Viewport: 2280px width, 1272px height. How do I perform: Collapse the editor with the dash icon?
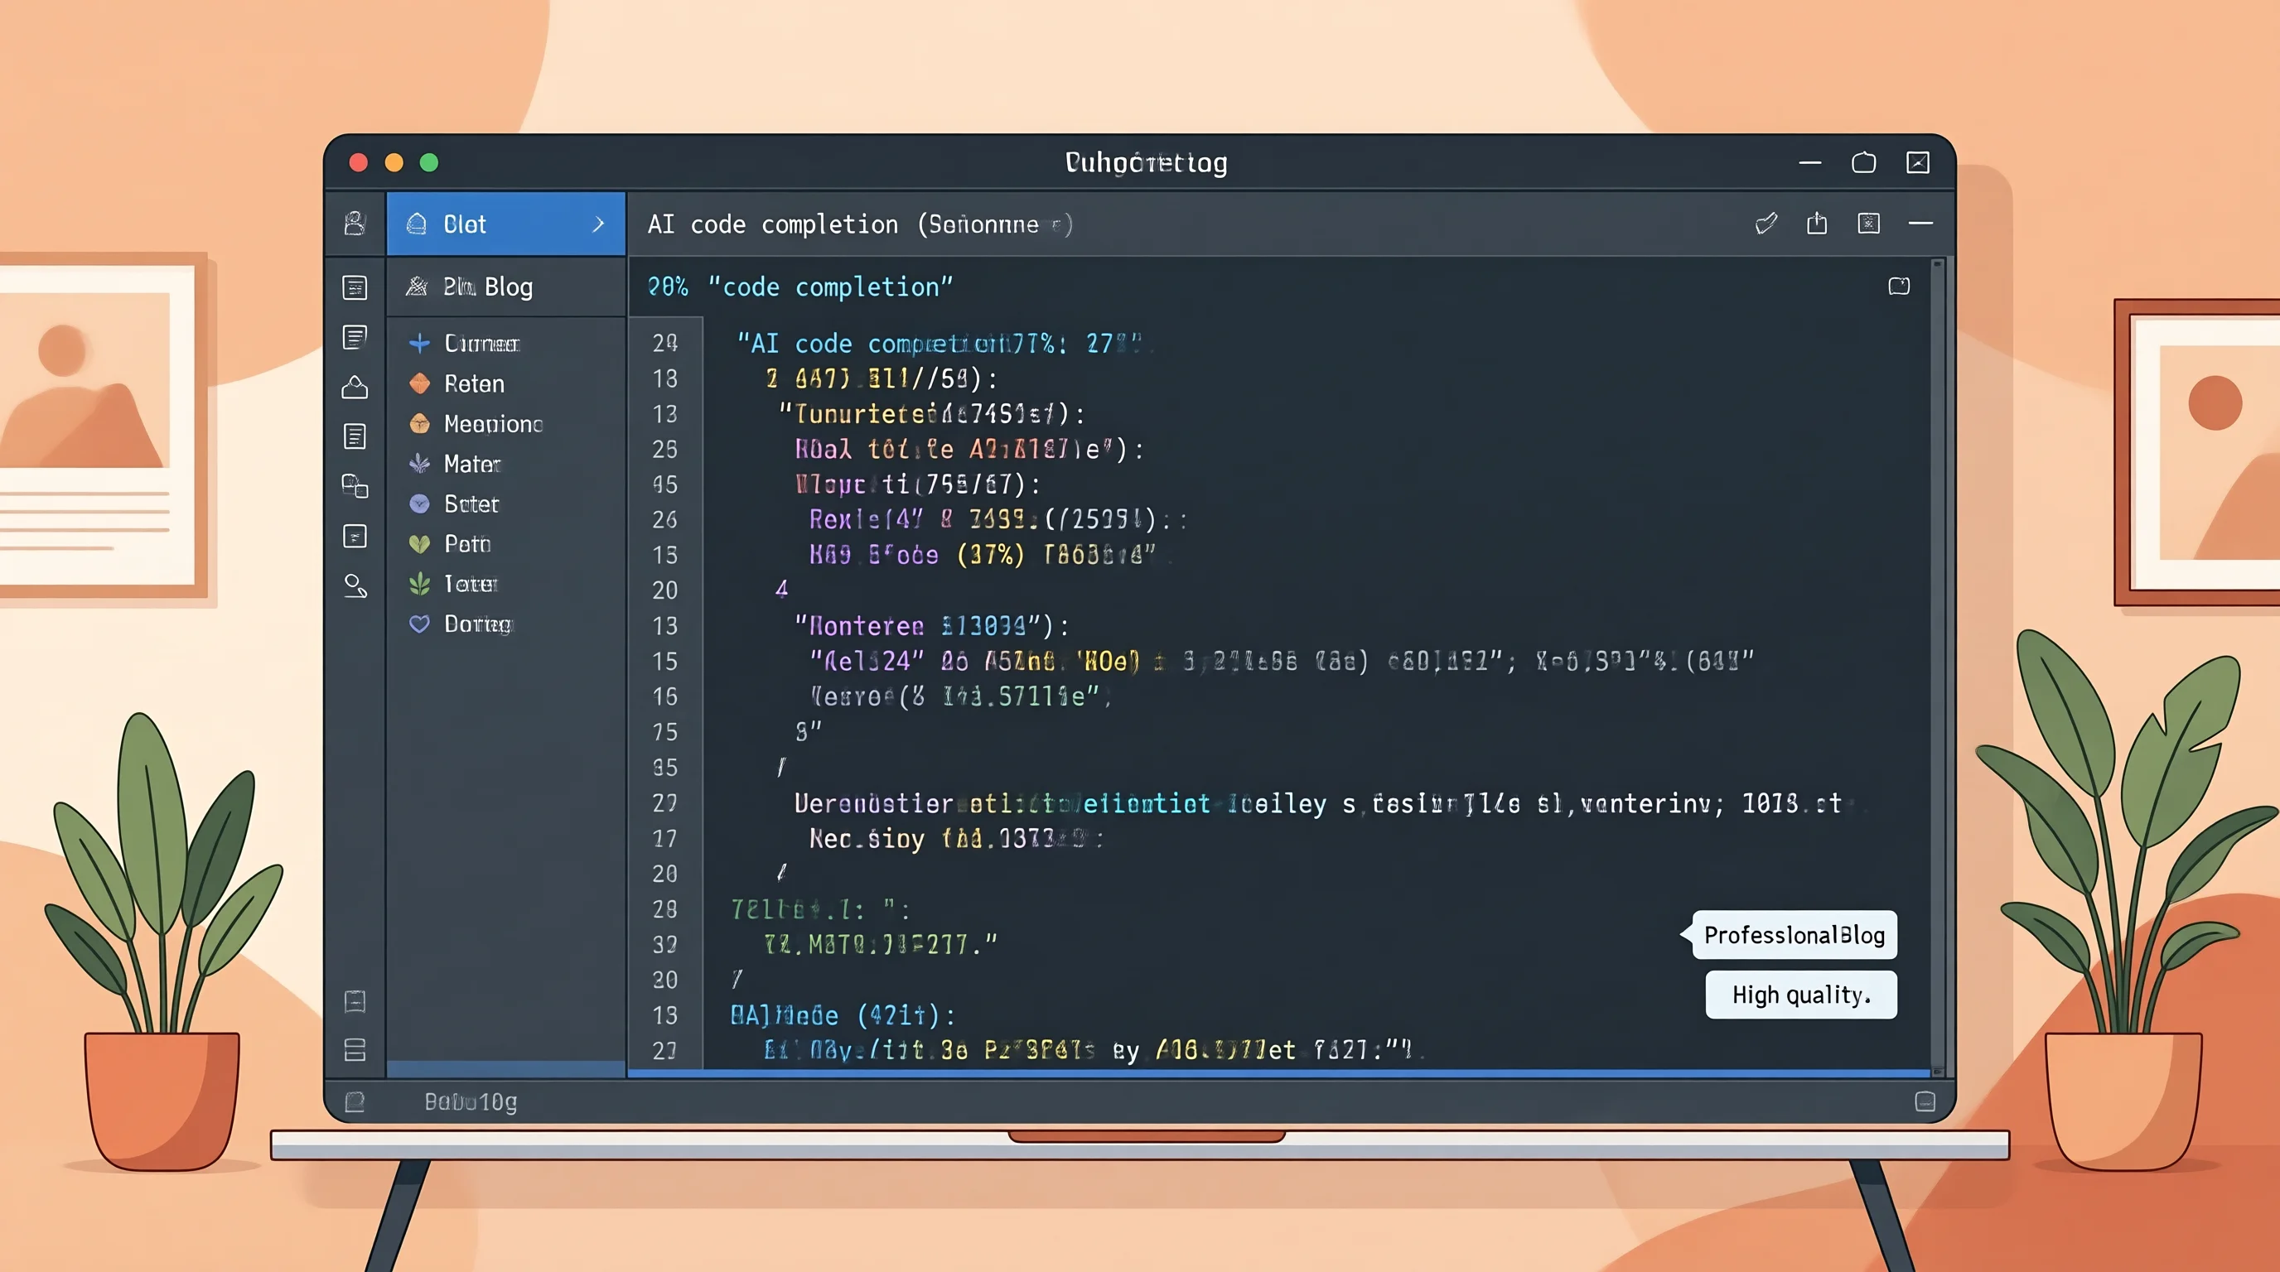click(1920, 224)
